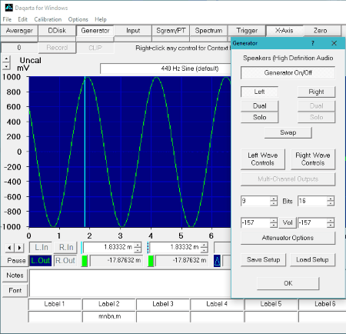Increase the left Bits stepper value

pos(274,199)
